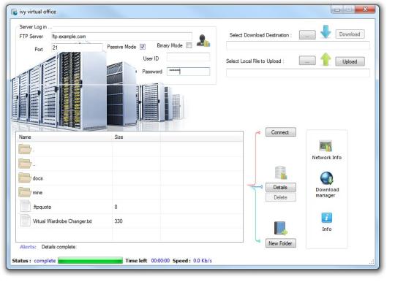This screenshot has width=395, height=282.
Task: Select the docs folder icon
Action: point(25,178)
